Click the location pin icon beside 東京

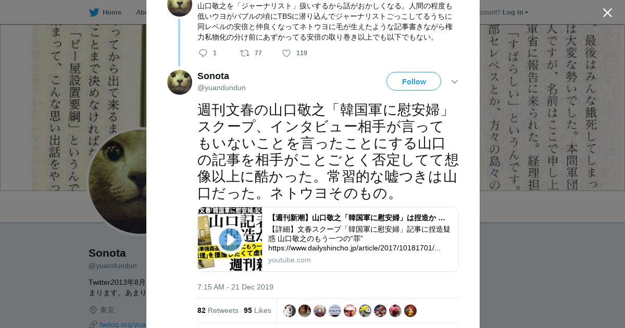point(93,310)
